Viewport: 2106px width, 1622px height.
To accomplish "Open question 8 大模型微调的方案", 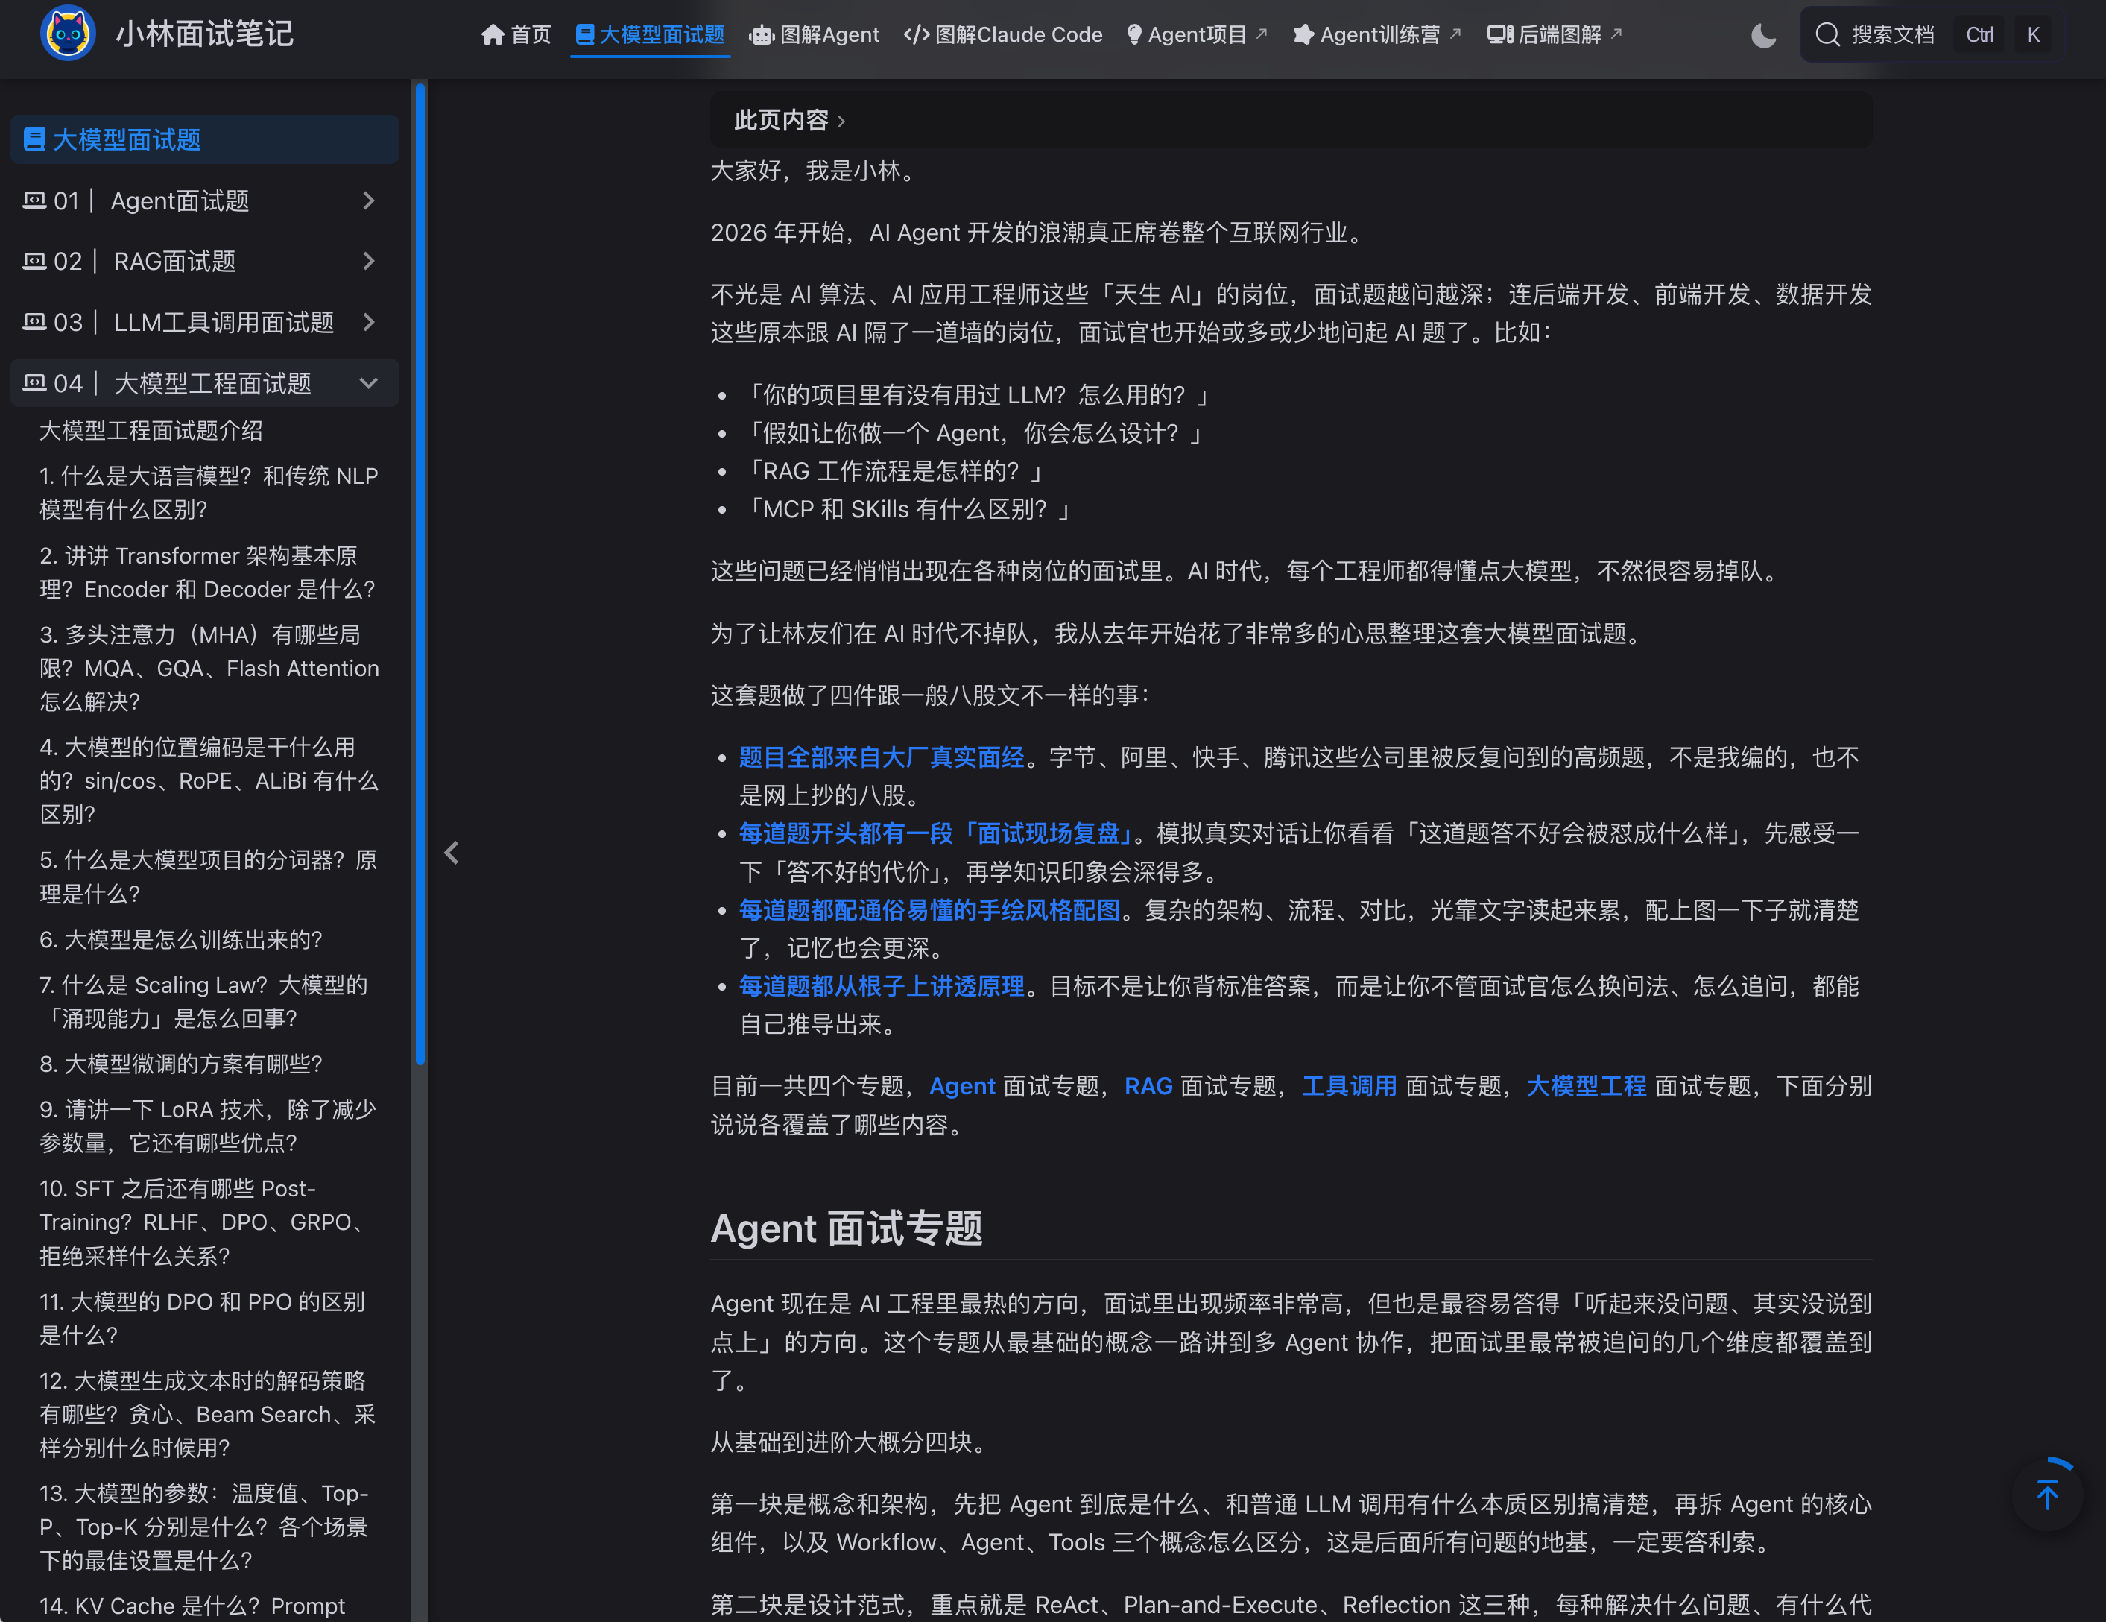I will [x=181, y=1064].
